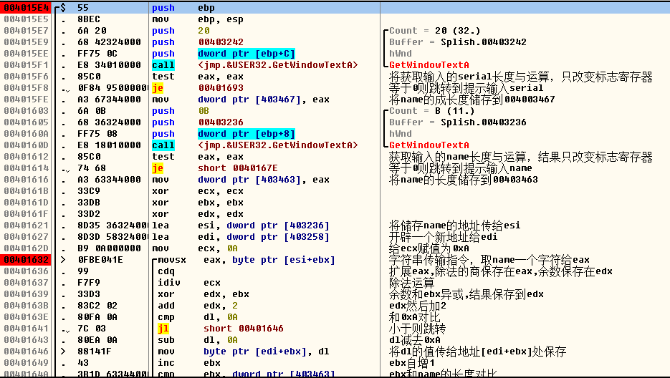Click instruction 'mov ebp, esp'

click(197, 19)
